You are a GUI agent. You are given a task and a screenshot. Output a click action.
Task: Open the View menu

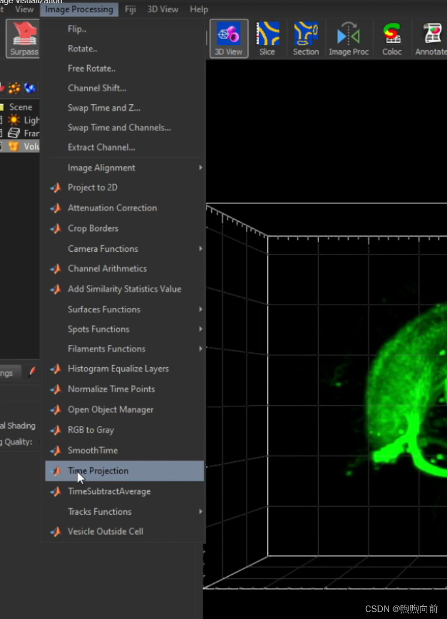(24, 9)
